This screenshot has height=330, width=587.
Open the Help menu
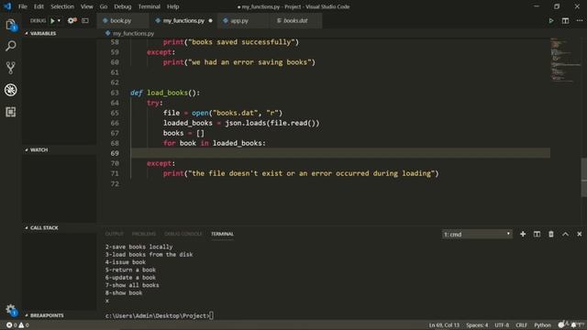pos(172,6)
